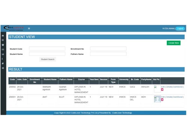Viewport: 187px width, 140px height.
Task: Toggle the hamburger sidebar menu icon
Action: pos(29,28)
